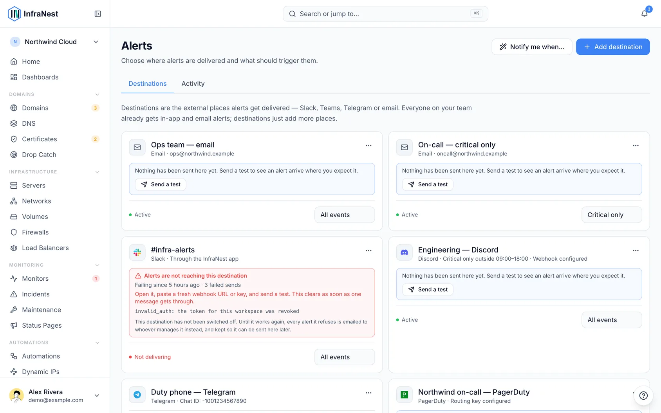Open Monitors in the sidebar
661x413 pixels.
(55, 279)
